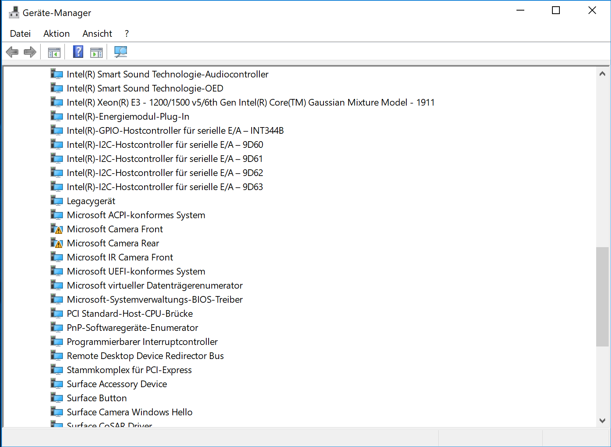Click the device icon beside Legacygerät

57,201
